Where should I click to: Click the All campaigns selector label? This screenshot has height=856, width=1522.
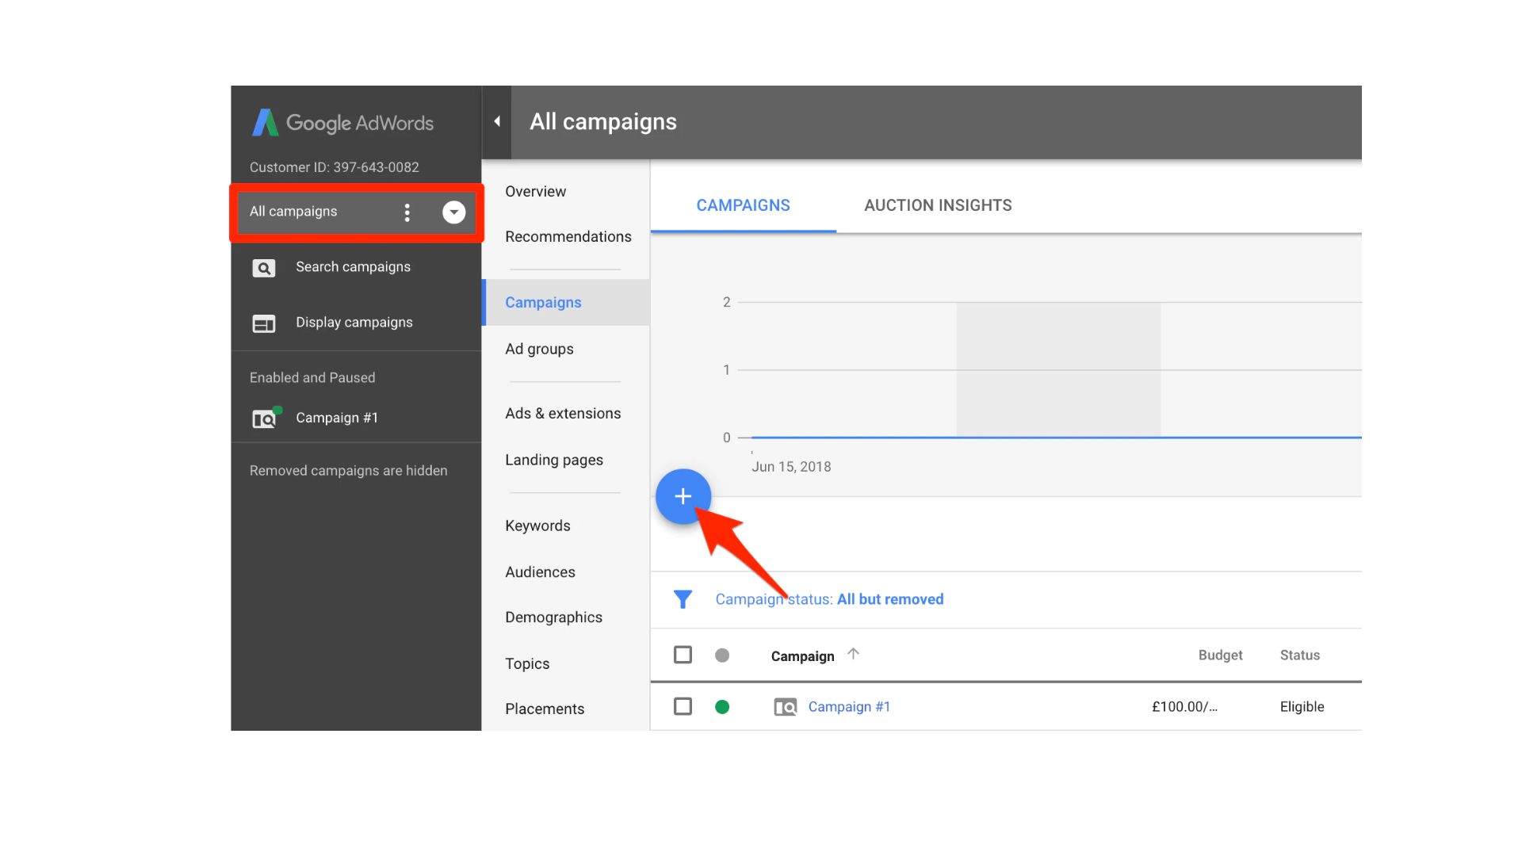tap(293, 212)
